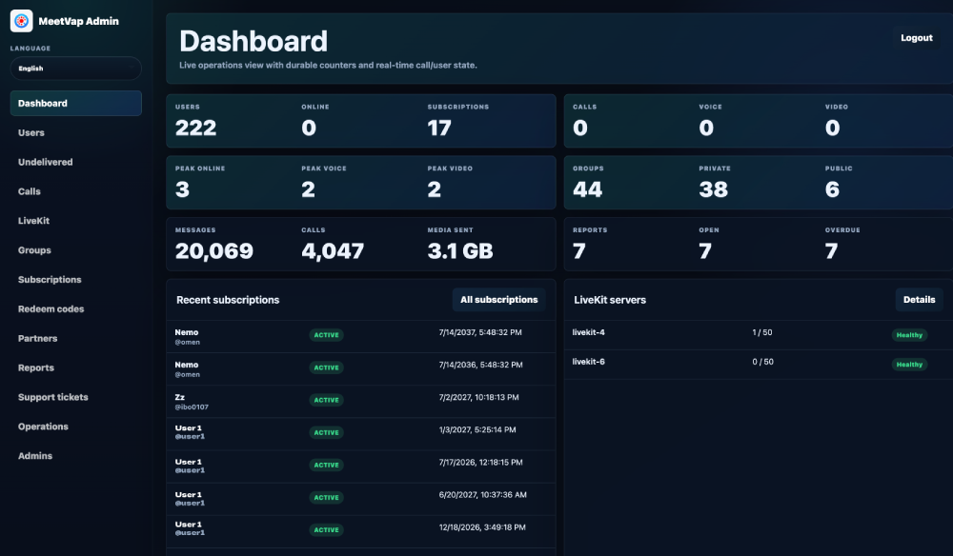Click the MeetVap Admin logo icon

(21, 21)
